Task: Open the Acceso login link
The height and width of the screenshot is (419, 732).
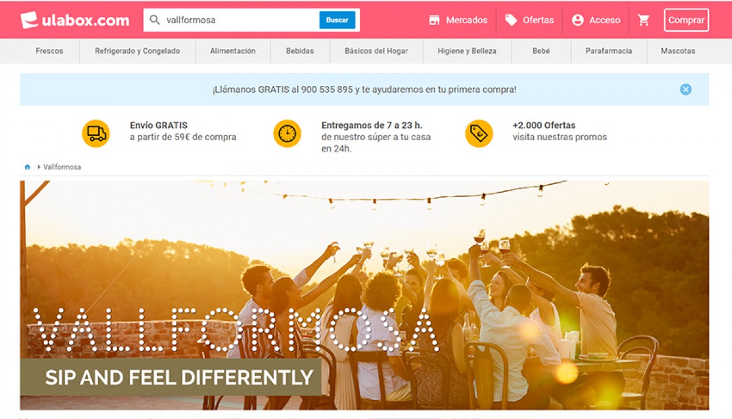Action: (x=596, y=20)
